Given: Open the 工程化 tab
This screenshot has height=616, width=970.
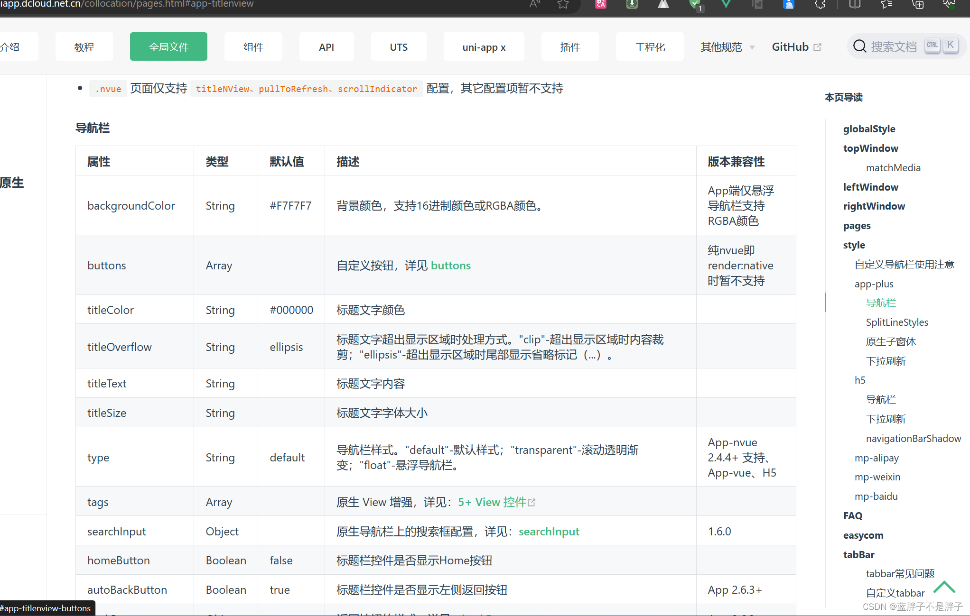Looking at the screenshot, I should [650, 46].
